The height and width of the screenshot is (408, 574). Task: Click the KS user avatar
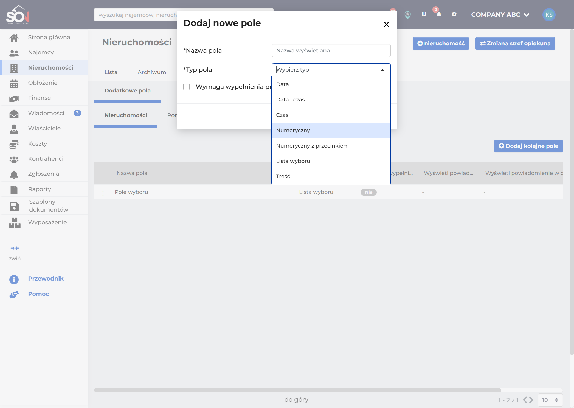click(x=549, y=15)
